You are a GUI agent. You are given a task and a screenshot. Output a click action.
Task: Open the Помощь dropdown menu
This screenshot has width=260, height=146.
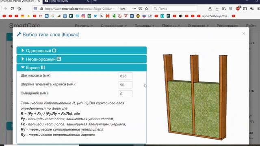pyautogui.click(x=171, y=26)
